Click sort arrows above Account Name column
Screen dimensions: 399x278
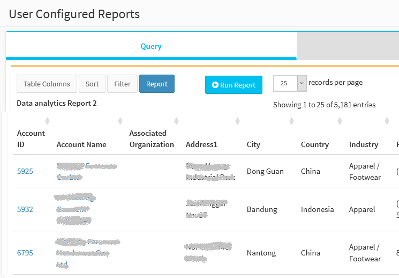pos(120,121)
